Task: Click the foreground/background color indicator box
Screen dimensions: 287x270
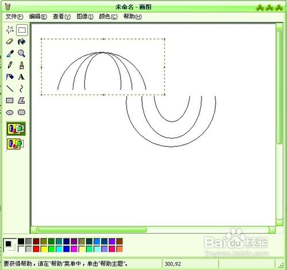Action: coord(10,245)
